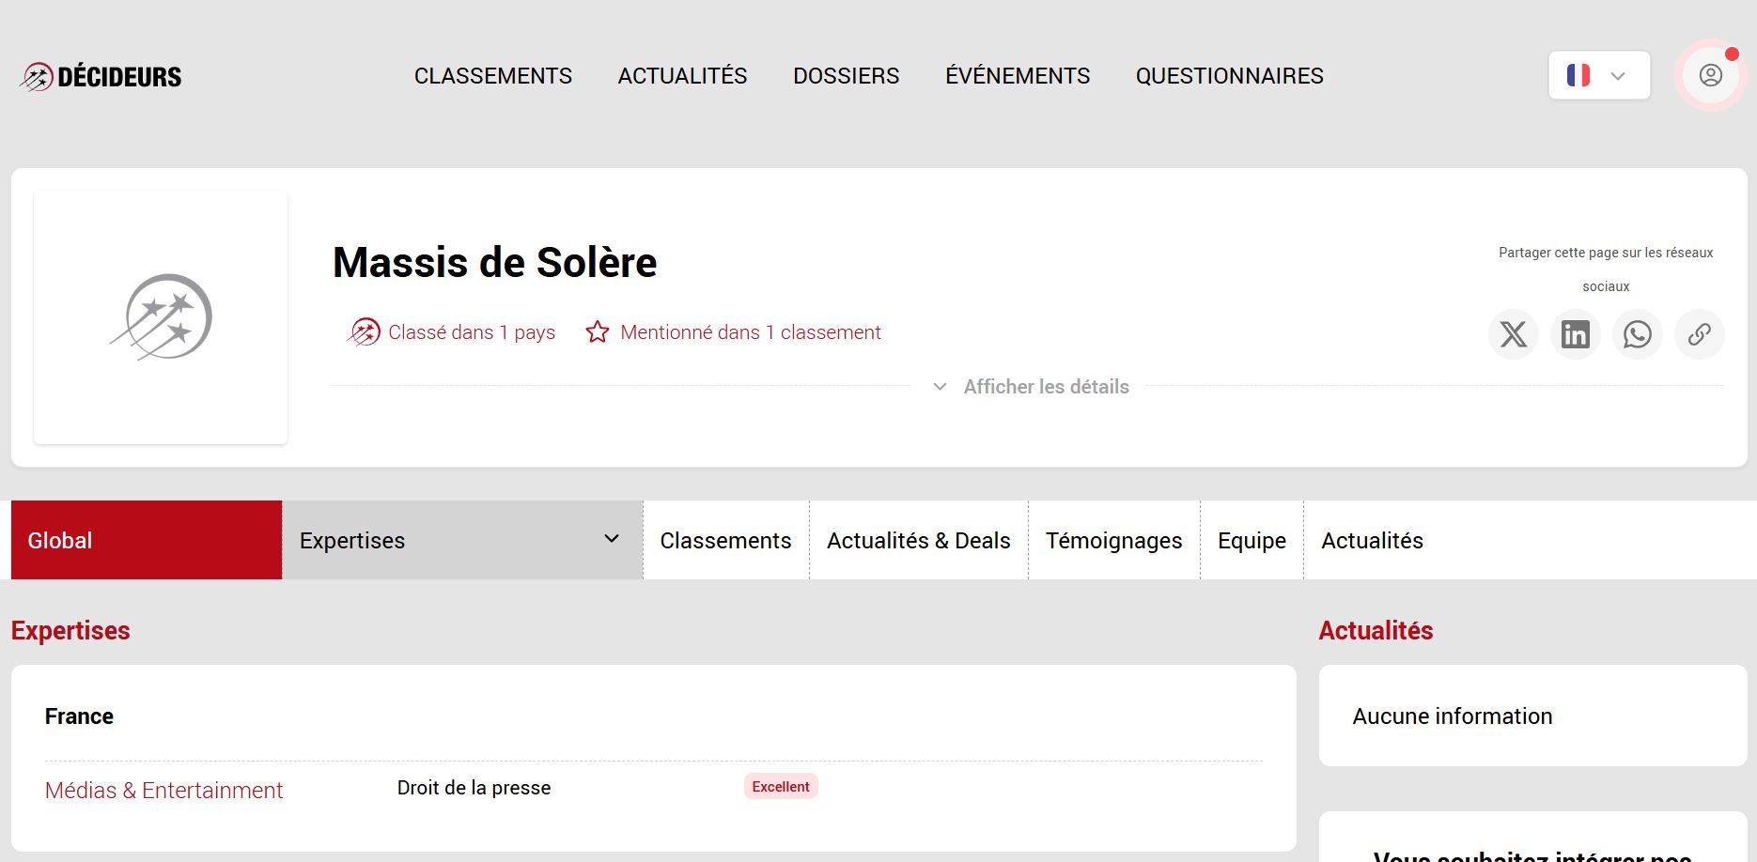This screenshot has width=1757, height=862.
Task: Open the CLASSEMENTS menu
Action: [493, 76]
